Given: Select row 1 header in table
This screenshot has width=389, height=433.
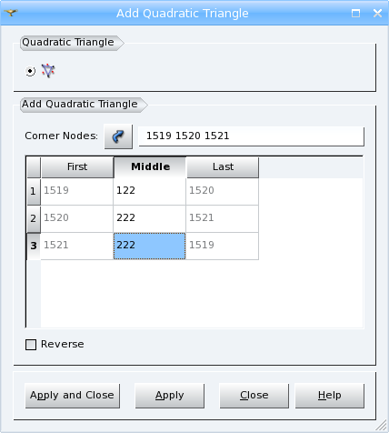Looking at the screenshot, I should (x=34, y=191).
